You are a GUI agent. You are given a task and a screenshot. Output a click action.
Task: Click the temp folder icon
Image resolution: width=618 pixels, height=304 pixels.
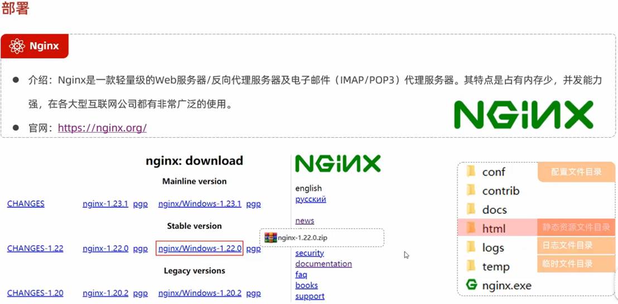pos(471,266)
